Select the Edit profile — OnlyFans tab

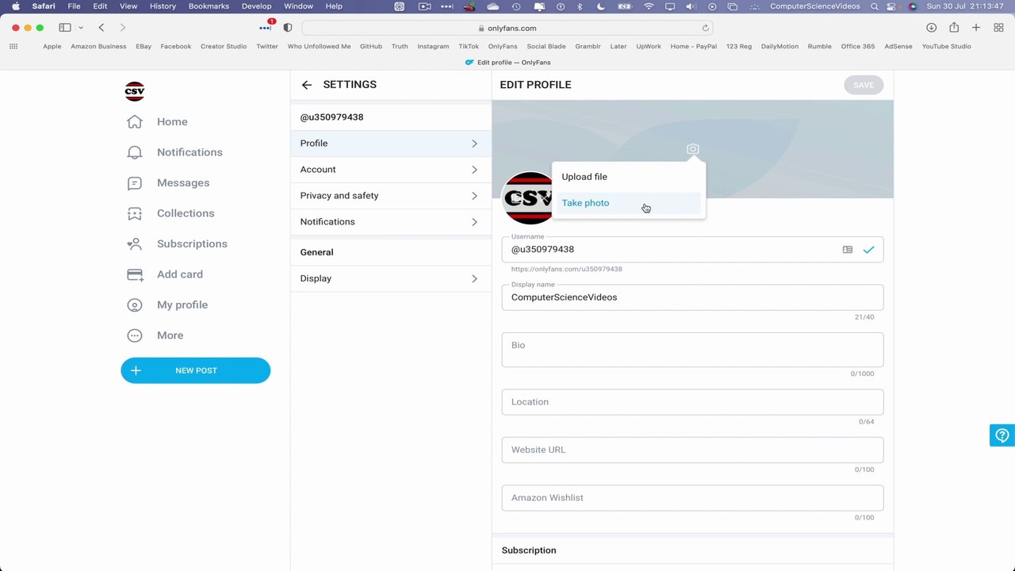click(x=507, y=63)
